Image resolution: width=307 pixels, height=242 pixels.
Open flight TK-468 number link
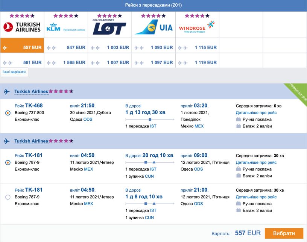click(x=34, y=106)
